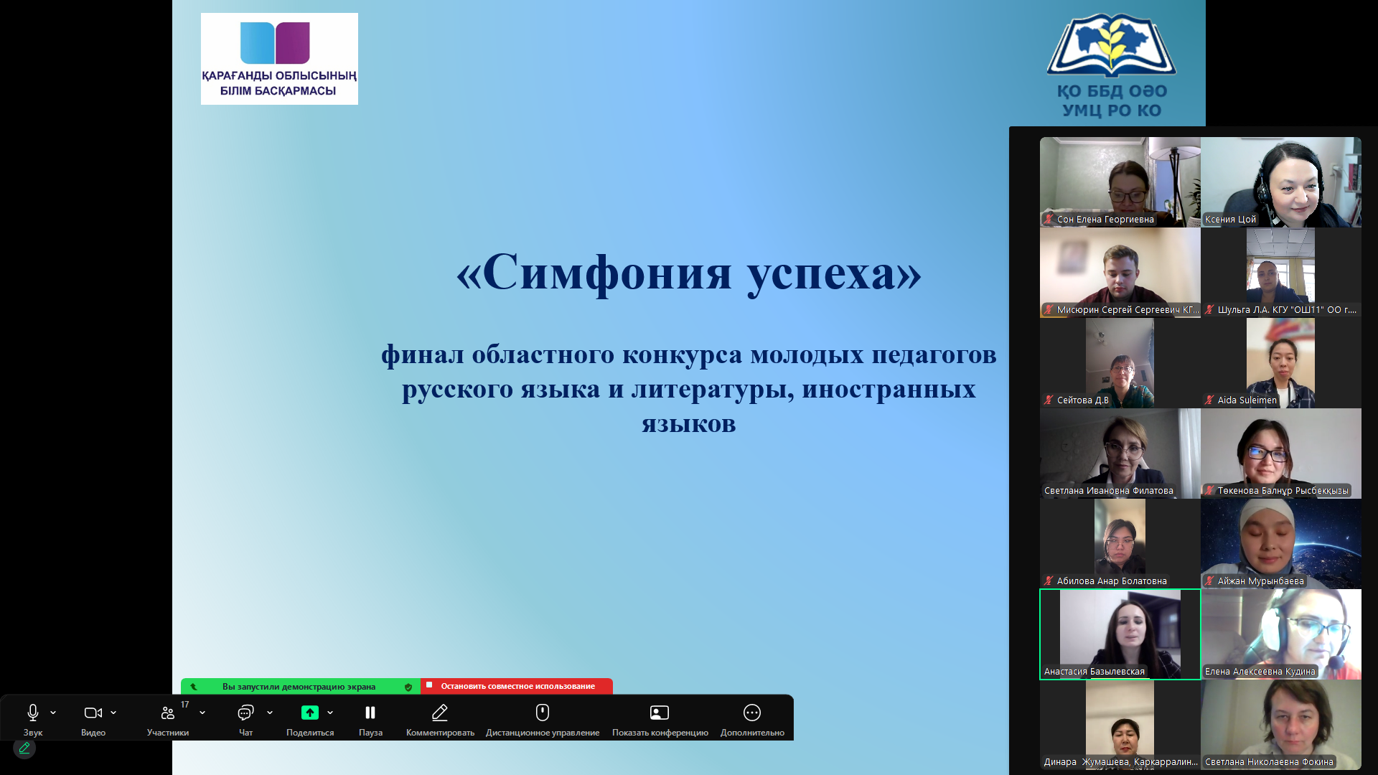This screenshot has height=775, width=1378.
Task: Open share options arrow beside Поделиться
Action: pos(330,713)
